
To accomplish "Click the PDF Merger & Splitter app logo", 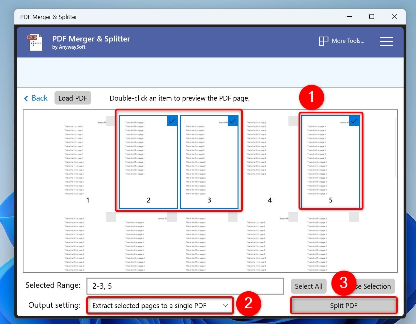I will (35, 42).
